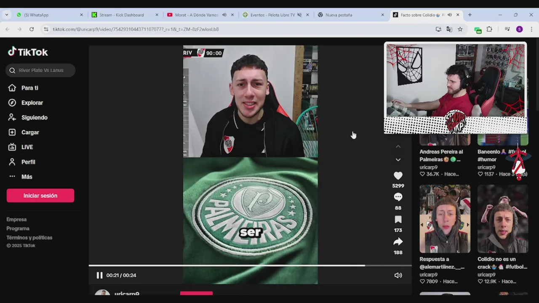This screenshot has height=303, width=539.
Task: Translate this page icon
Action: (449, 29)
